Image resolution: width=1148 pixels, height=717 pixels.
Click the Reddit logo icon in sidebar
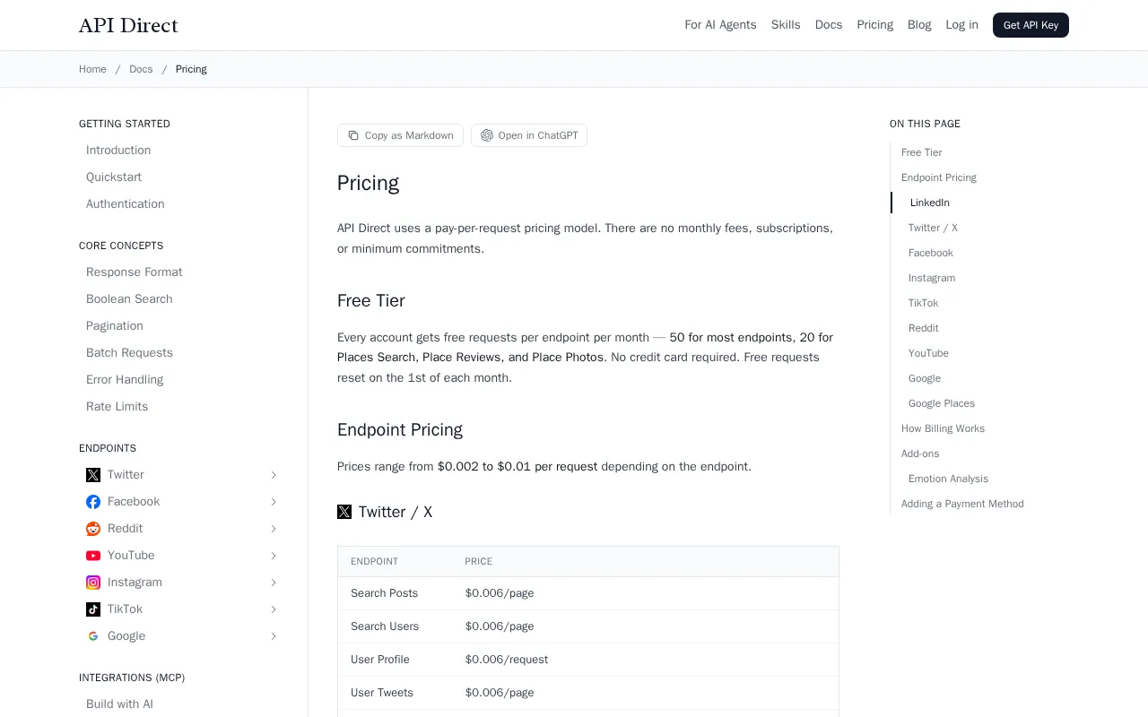click(93, 529)
